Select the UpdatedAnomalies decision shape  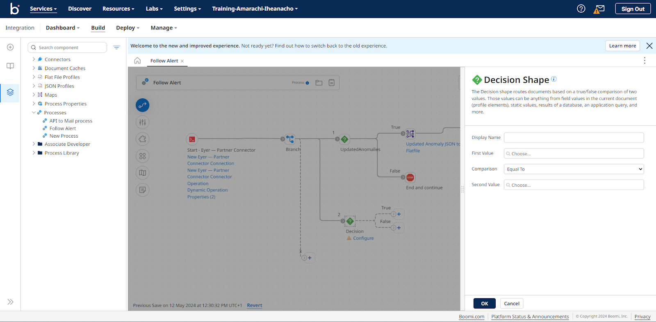345,139
